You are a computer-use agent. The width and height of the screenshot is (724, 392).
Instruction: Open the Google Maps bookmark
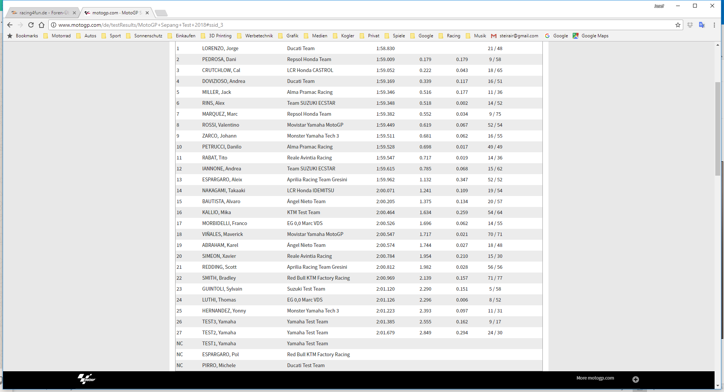click(591, 36)
